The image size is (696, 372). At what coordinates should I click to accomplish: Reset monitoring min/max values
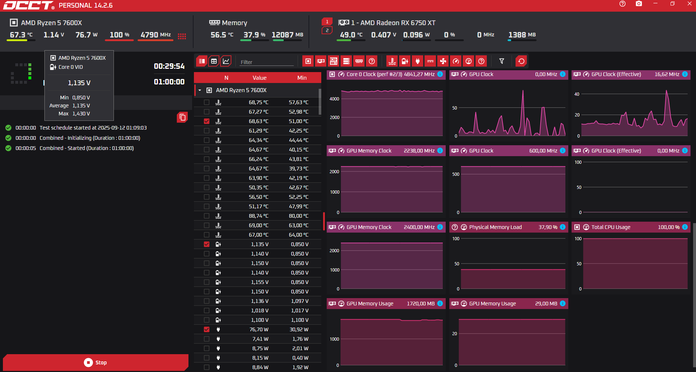click(521, 61)
